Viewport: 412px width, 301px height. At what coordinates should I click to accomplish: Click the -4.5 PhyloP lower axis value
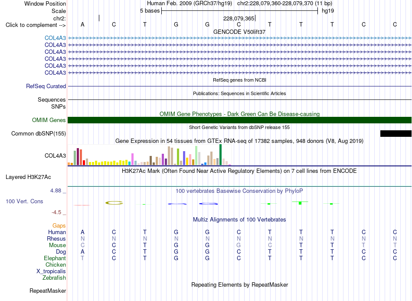56,212
